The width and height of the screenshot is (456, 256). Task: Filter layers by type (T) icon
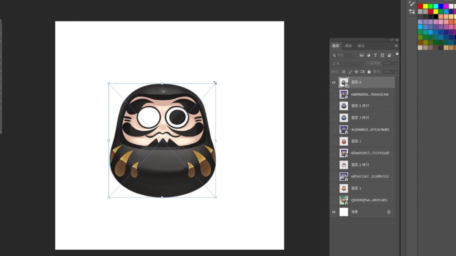[375, 55]
